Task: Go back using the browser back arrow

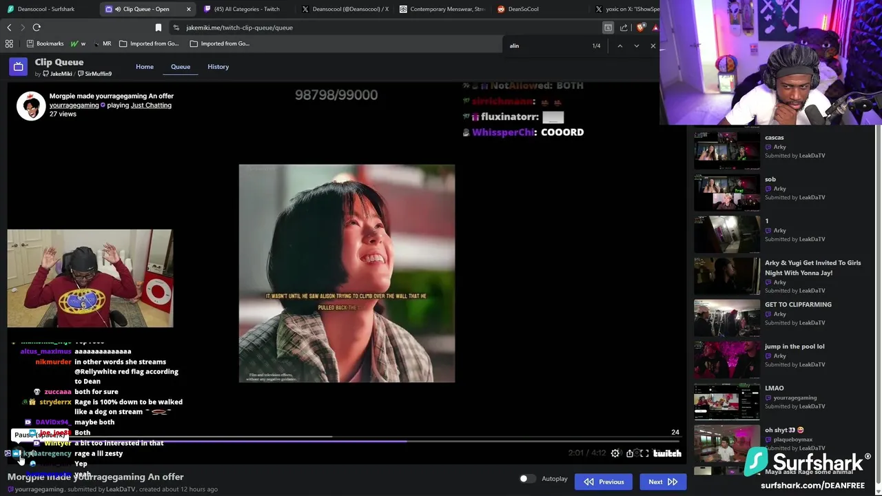Action: pyautogui.click(x=9, y=28)
